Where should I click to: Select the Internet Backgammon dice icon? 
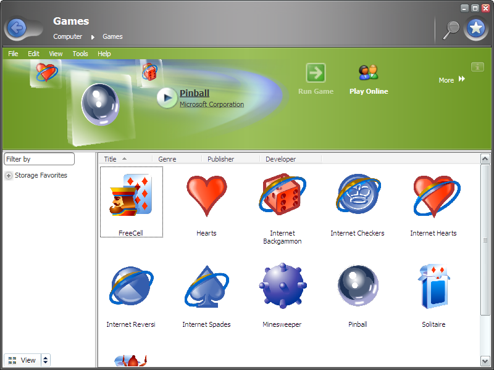point(282,194)
